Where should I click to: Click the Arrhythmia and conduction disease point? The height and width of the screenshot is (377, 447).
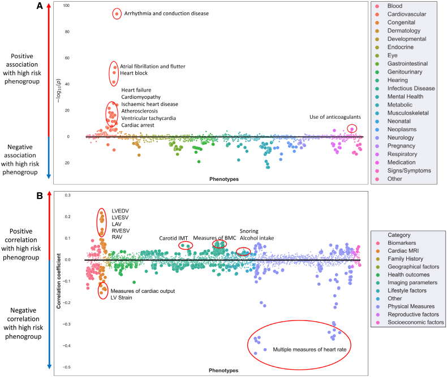coord(117,14)
